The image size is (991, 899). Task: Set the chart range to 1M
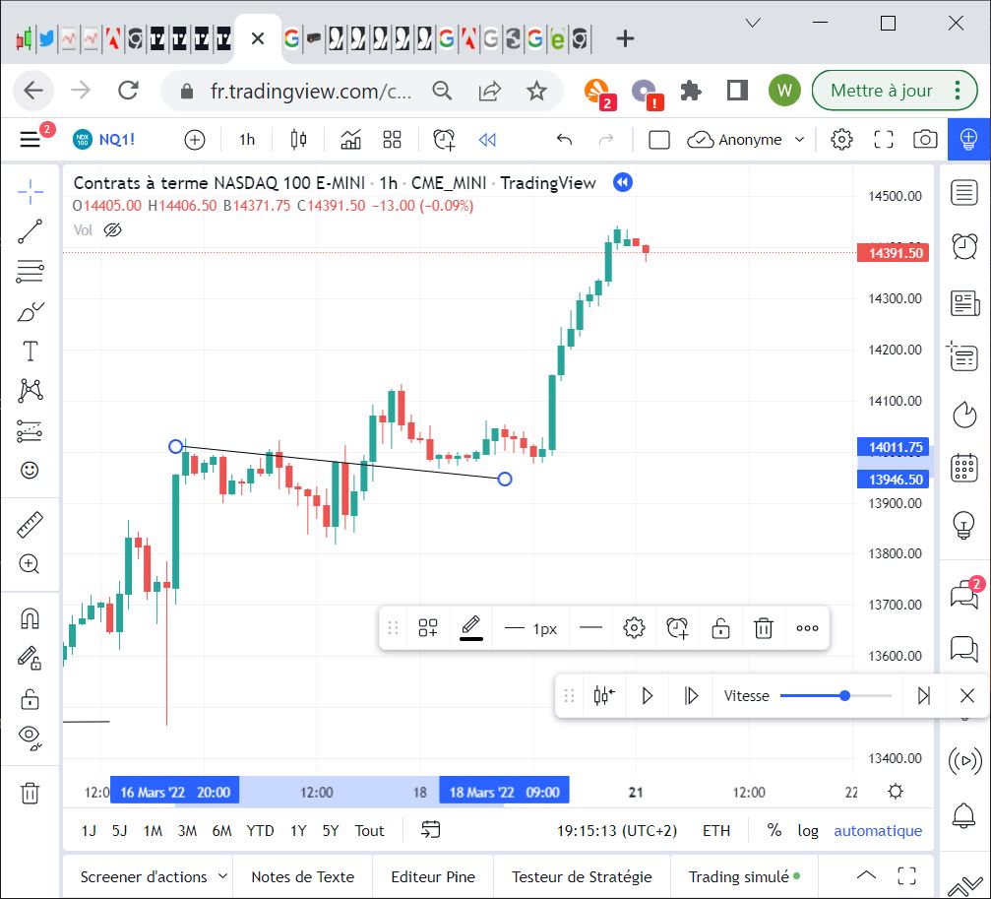pos(153,831)
